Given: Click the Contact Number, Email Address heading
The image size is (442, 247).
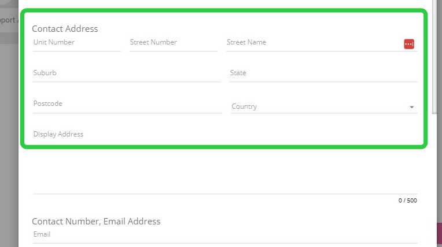Looking at the screenshot, I should pyautogui.click(x=96, y=221).
